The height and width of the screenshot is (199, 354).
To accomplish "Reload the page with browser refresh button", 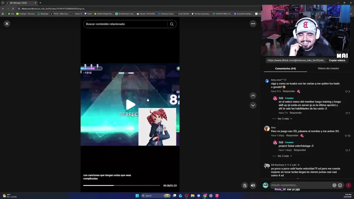I will tap(13, 9).
